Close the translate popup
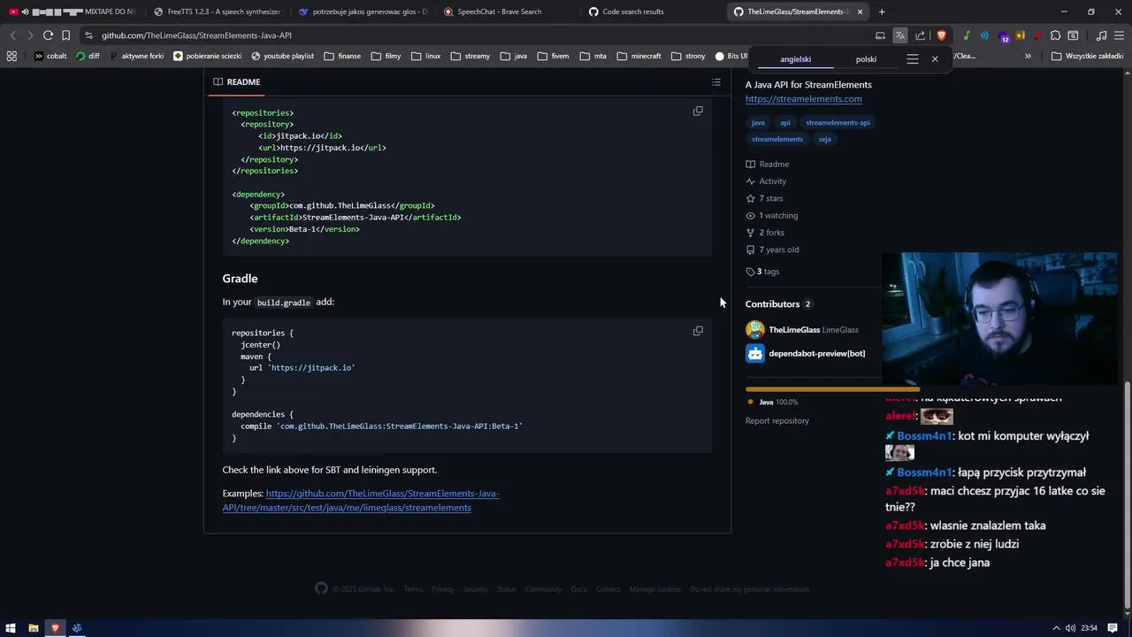 [935, 59]
